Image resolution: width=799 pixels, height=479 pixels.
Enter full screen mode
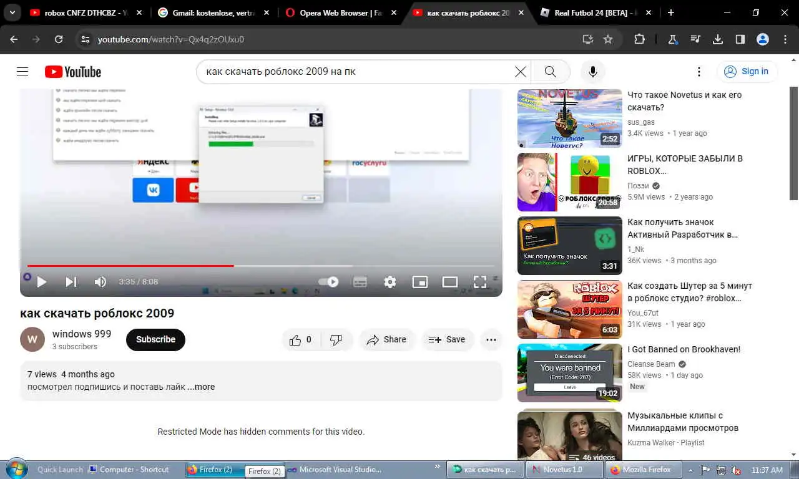479,282
